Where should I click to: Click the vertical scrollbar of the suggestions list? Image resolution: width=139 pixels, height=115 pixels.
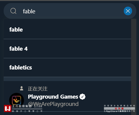pos(134,67)
